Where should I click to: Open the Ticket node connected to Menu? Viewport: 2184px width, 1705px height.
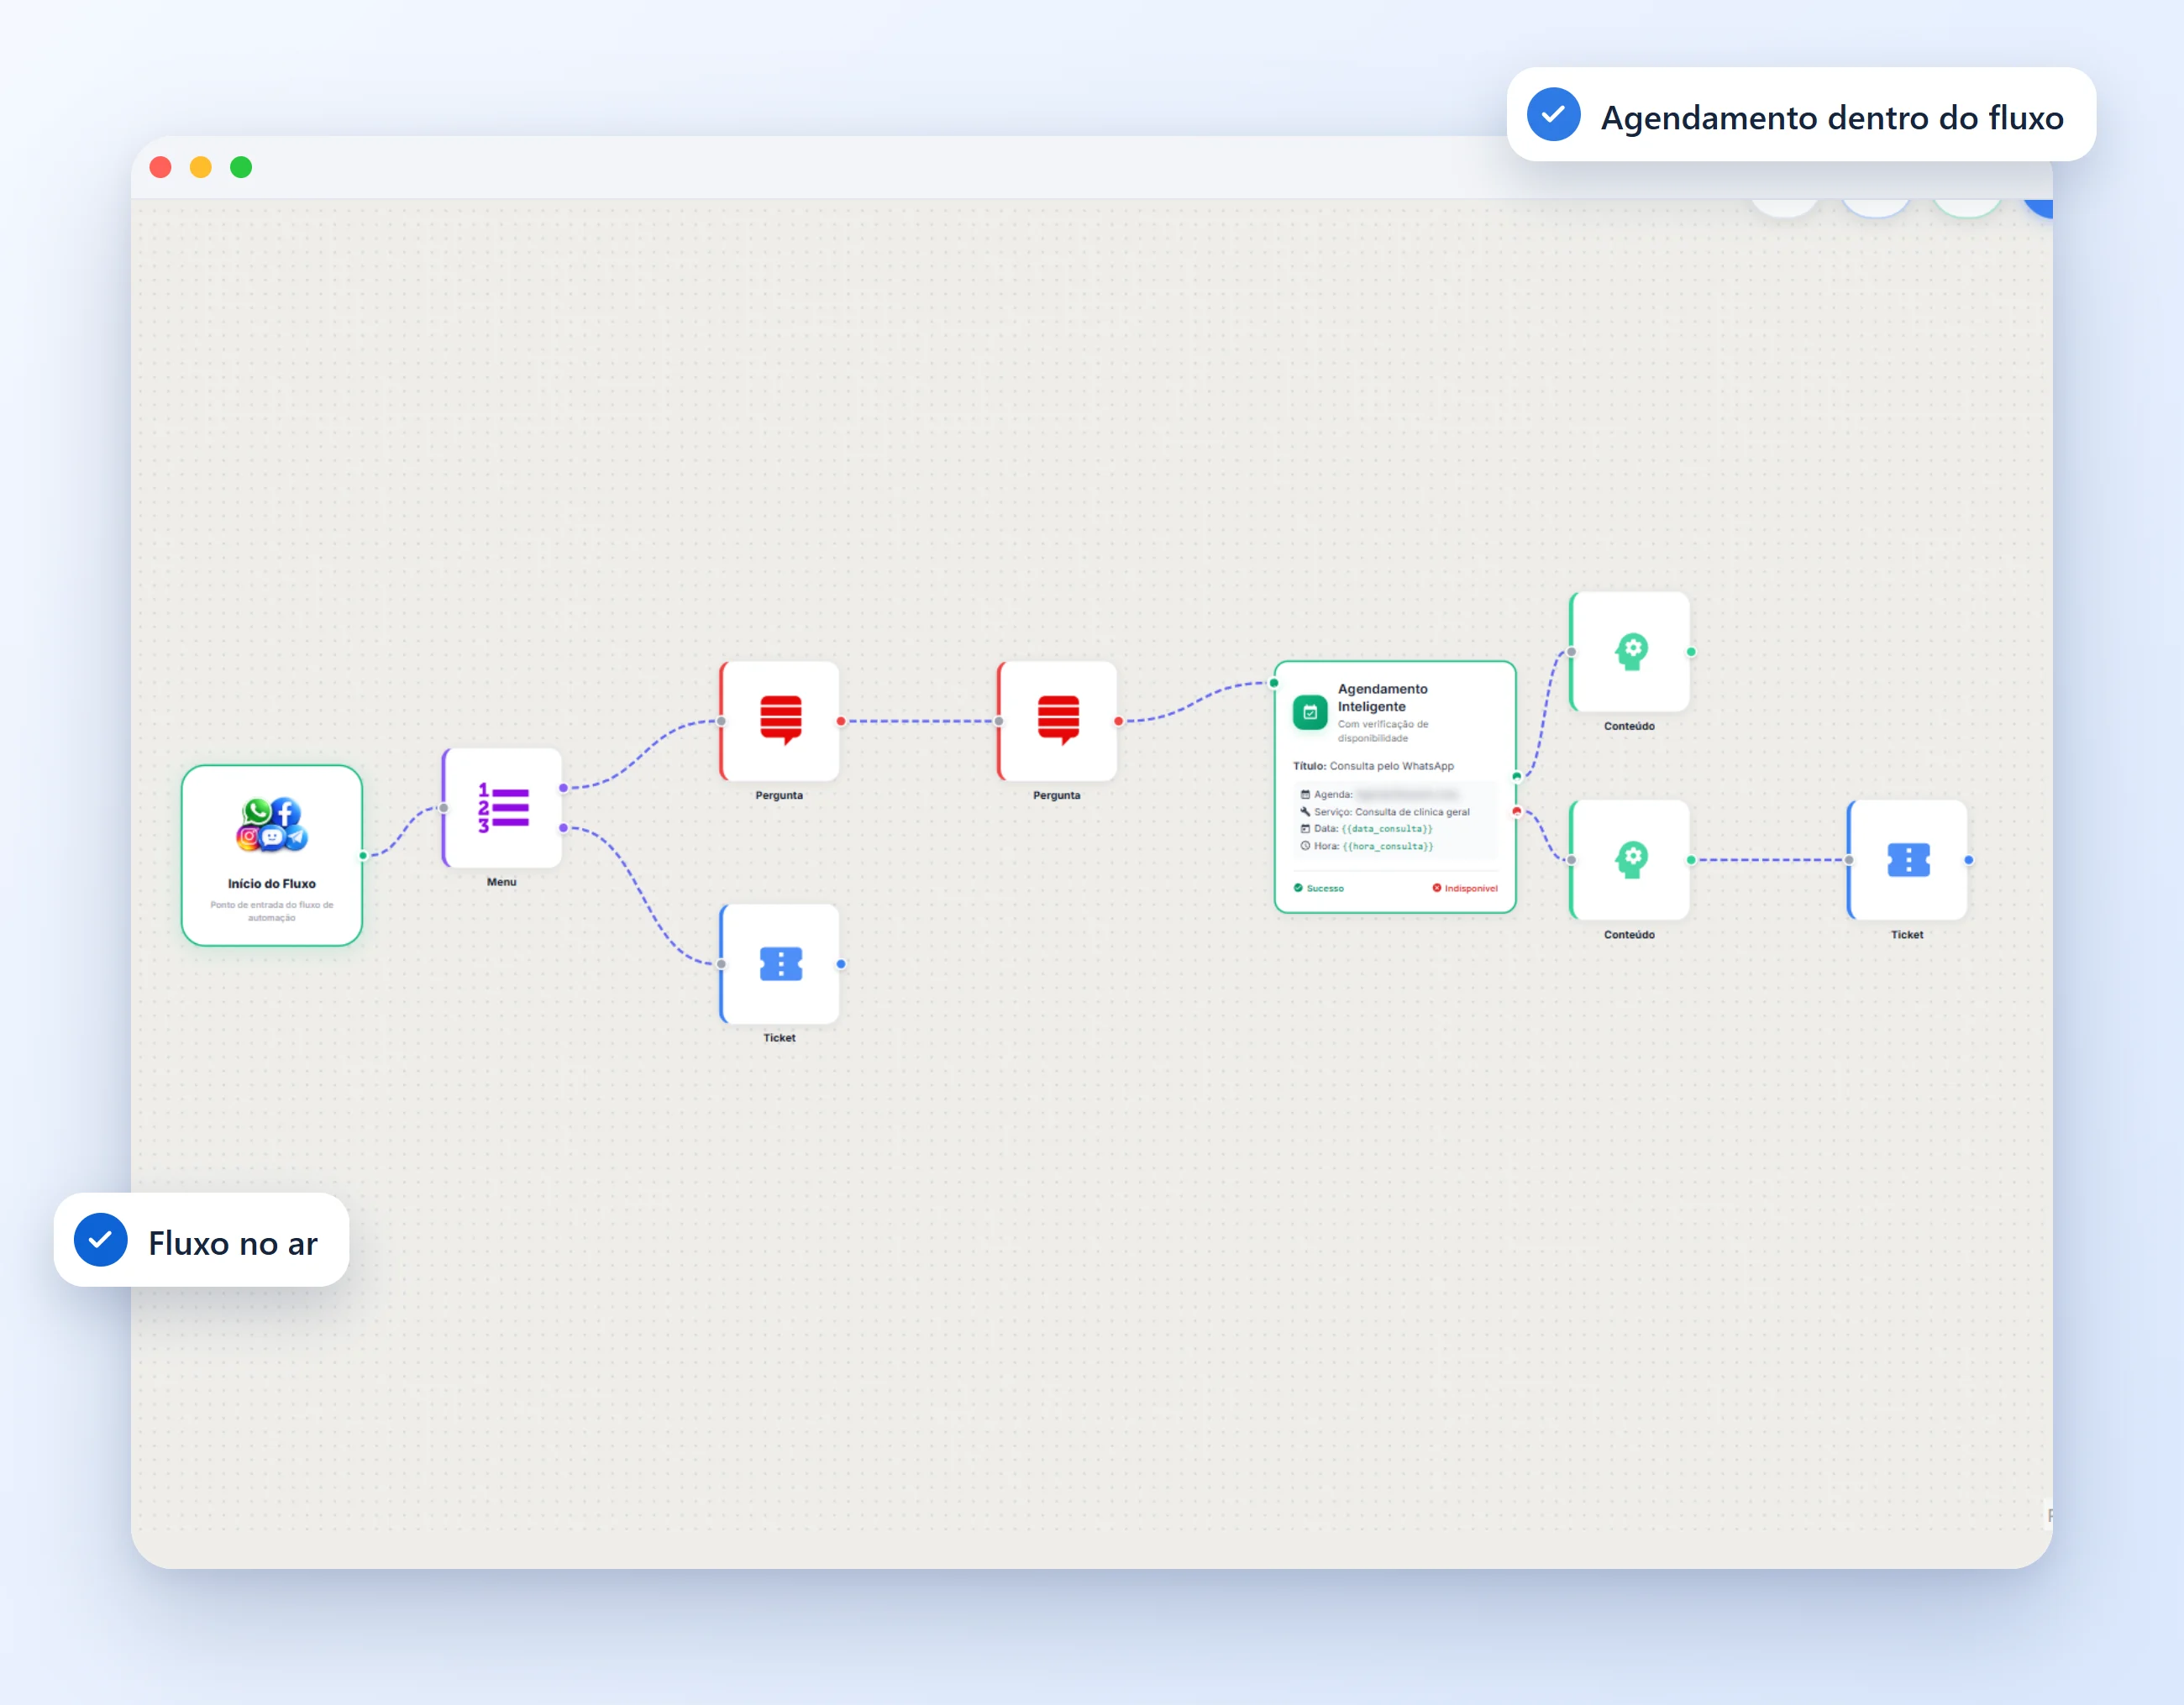coord(780,964)
